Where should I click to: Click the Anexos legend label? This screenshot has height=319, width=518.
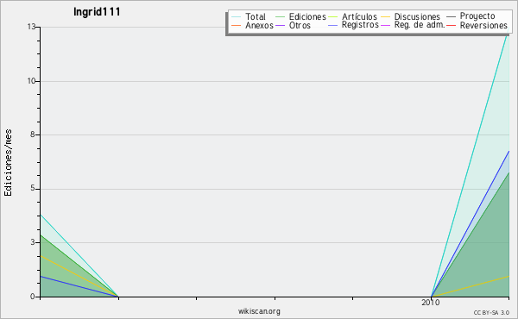[259, 25]
